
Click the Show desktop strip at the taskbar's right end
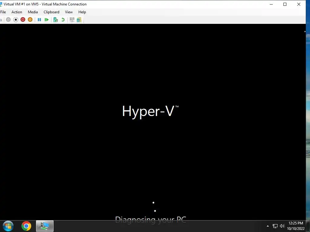click(x=308, y=226)
